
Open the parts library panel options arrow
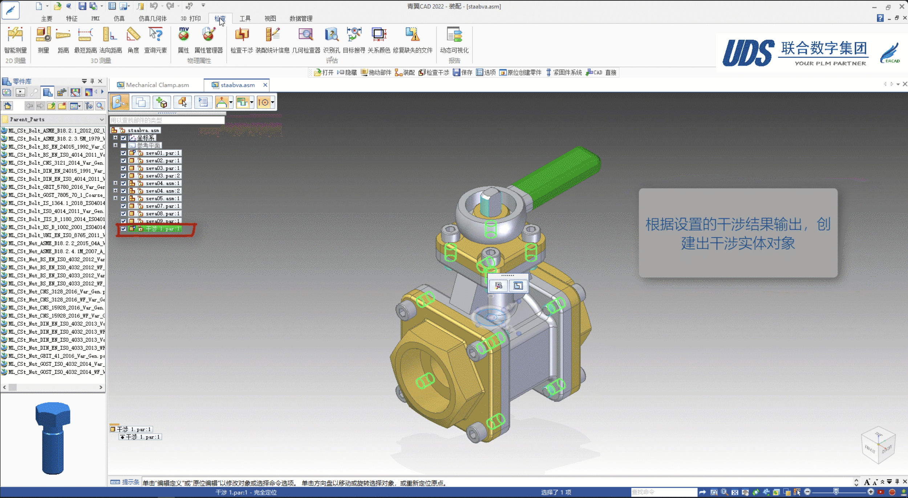point(84,81)
